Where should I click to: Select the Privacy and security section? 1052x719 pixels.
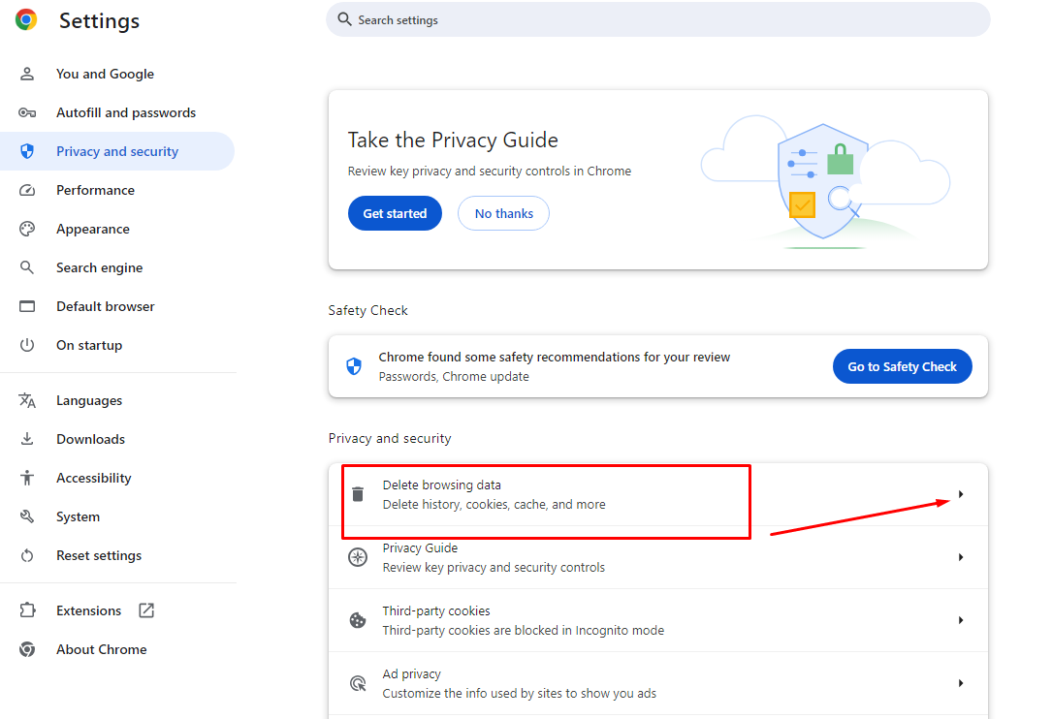[x=116, y=151]
